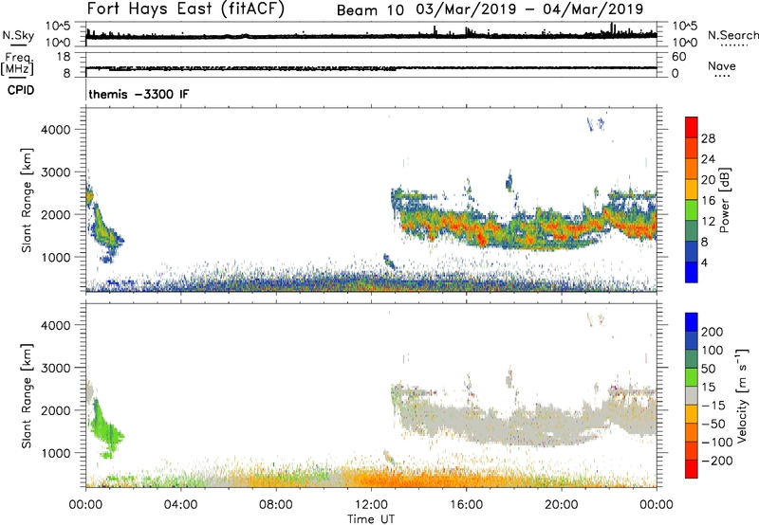Click the '20:00' time tick label
Screen dimensions: 759x525
561,505
